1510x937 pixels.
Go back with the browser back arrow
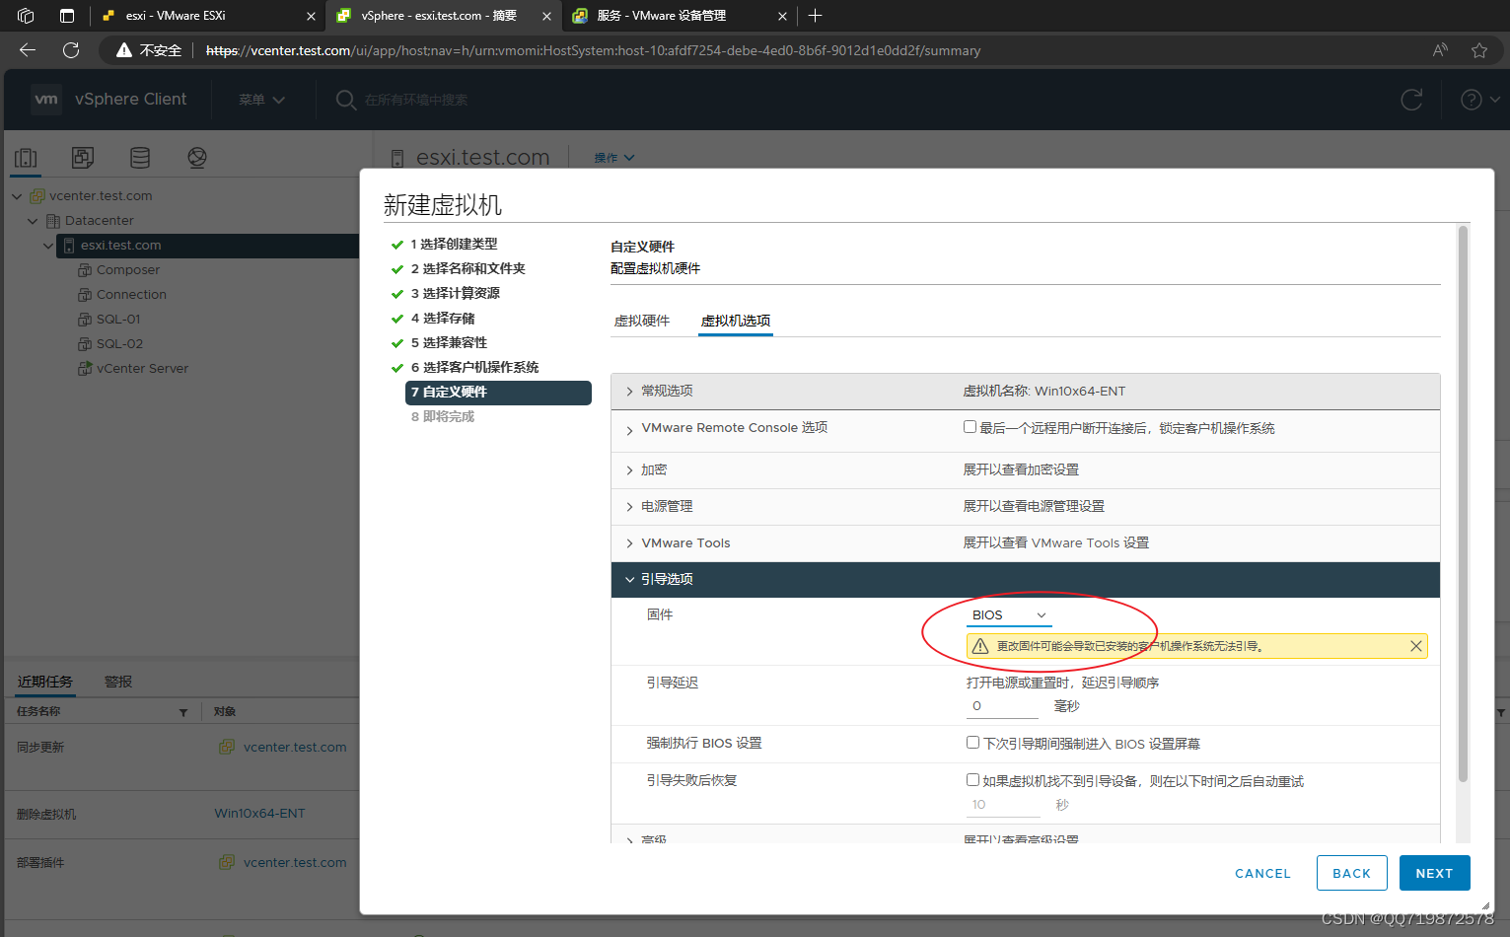pos(28,50)
